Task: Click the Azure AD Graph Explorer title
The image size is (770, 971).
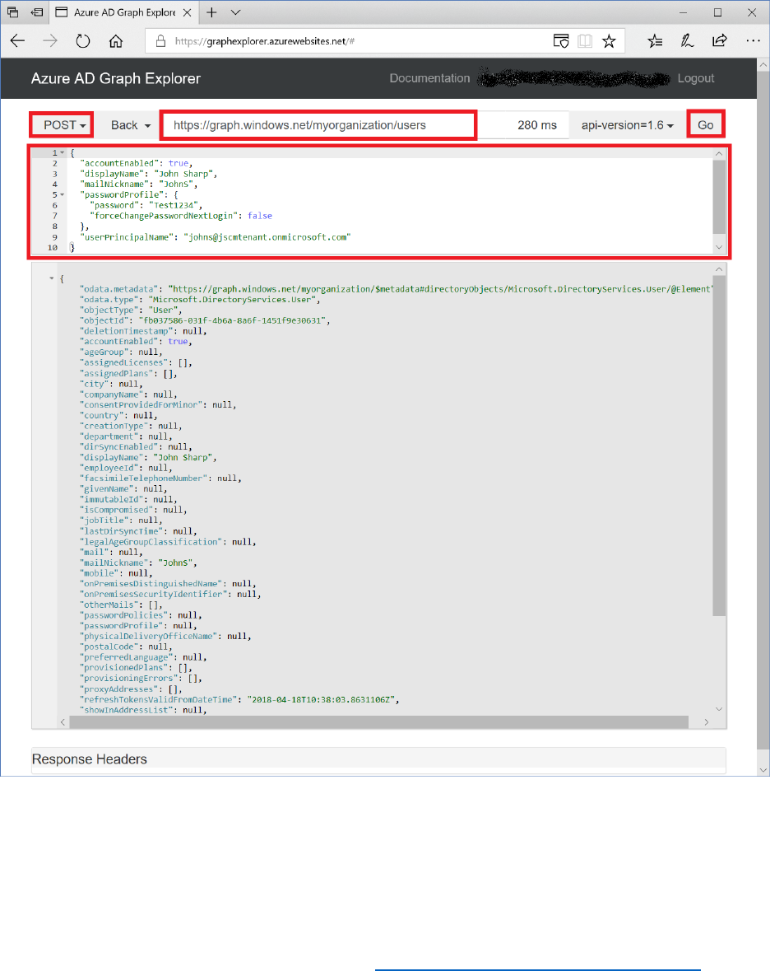Action: click(x=116, y=78)
